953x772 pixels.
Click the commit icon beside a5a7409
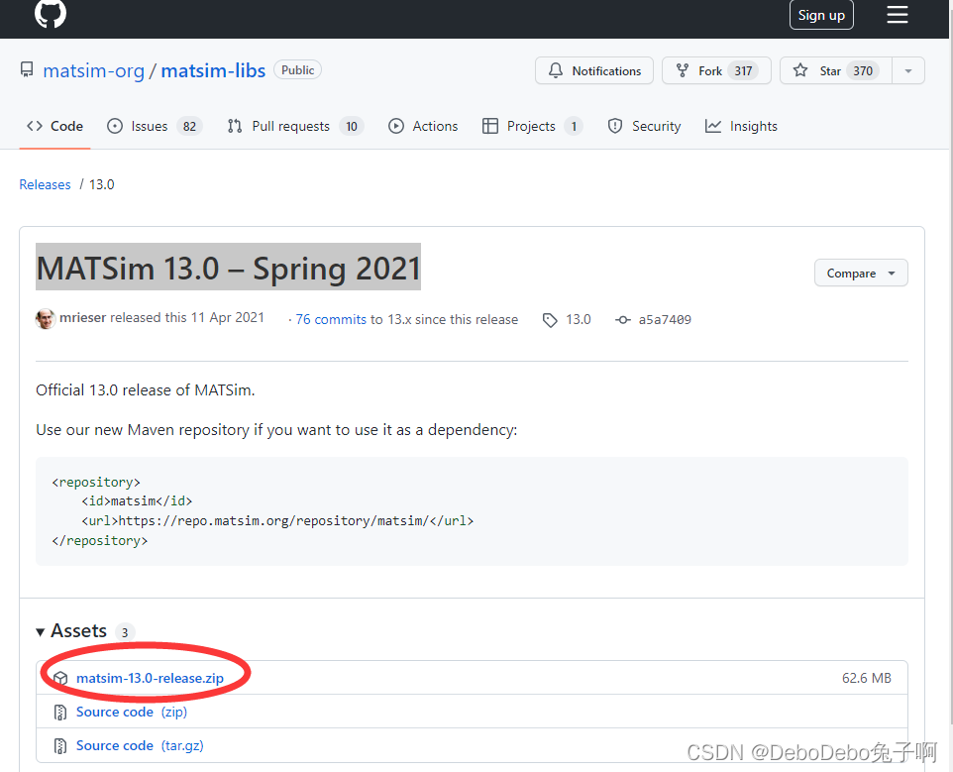coord(623,320)
